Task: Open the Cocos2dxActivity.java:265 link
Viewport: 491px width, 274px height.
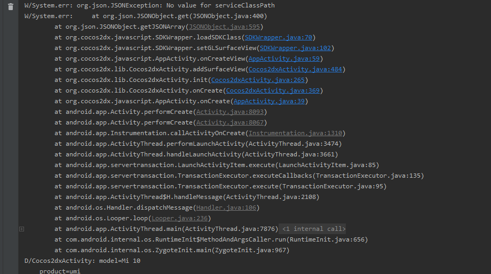Action: [258, 80]
